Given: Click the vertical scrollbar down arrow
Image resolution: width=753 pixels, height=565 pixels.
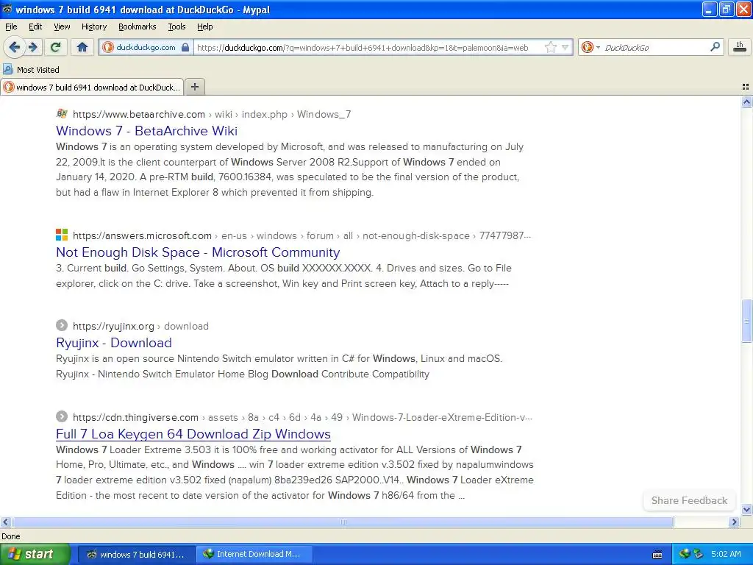Looking at the screenshot, I should [746, 509].
